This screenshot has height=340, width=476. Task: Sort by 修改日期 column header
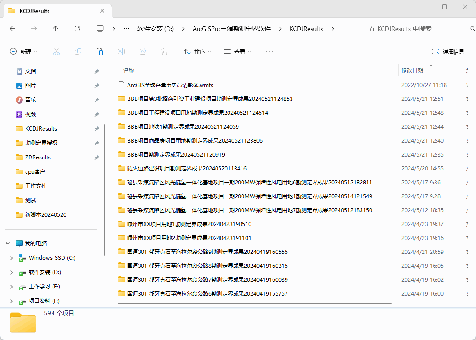(x=412, y=70)
